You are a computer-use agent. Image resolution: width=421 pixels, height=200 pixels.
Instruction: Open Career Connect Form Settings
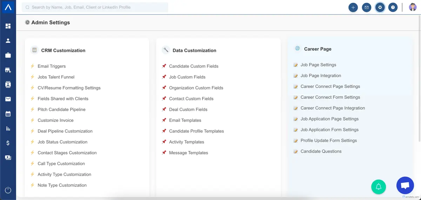point(330,98)
